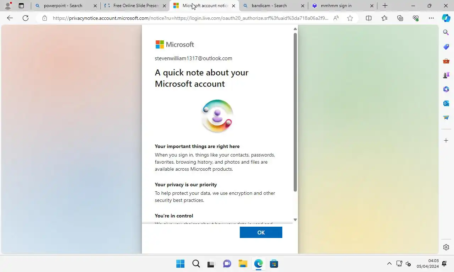454x272 pixels.
Task: Click the account illustration graphic
Action: (217, 116)
